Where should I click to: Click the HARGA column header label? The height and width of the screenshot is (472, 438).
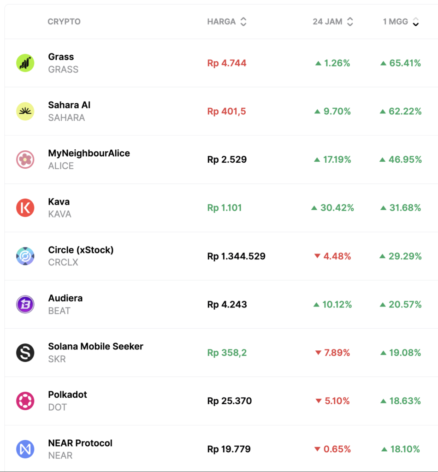(x=221, y=22)
